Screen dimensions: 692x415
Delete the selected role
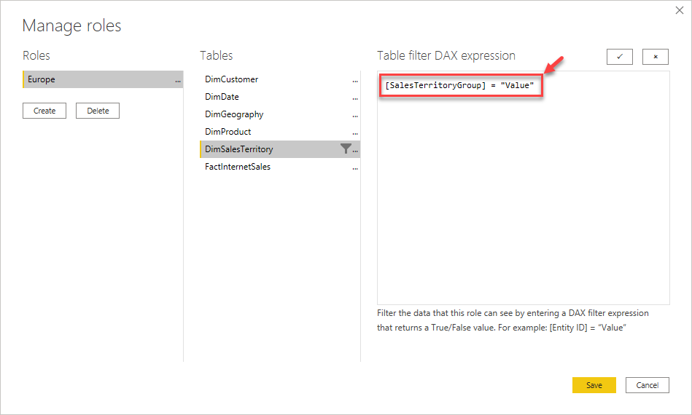pos(98,111)
